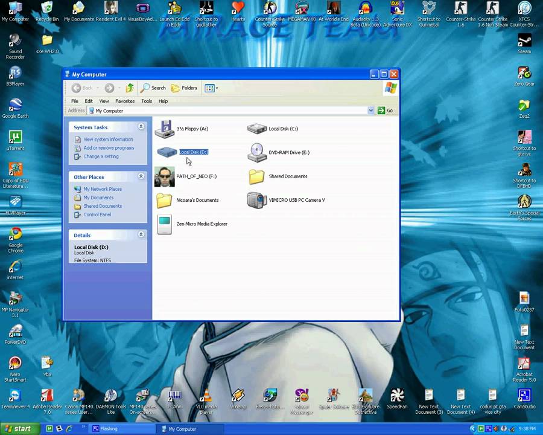Click the Forward navigation button
The height and width of the screenshot is (435, 543).
click(109, 88)
